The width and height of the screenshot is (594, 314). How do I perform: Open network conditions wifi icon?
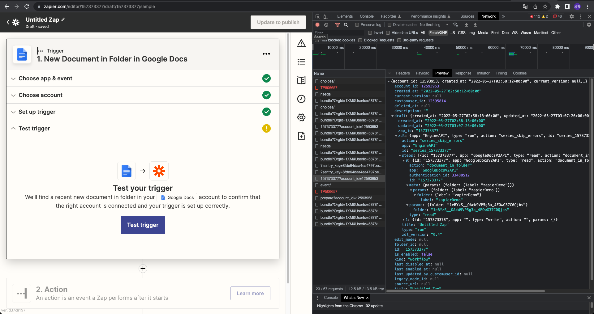[455, 25]
